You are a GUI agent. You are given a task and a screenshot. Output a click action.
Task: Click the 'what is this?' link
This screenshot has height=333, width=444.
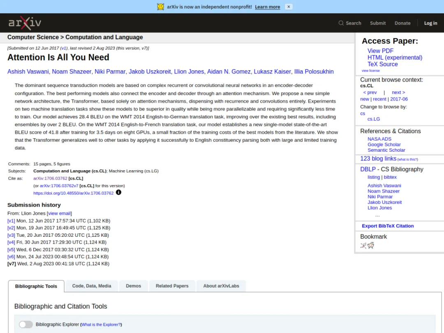pos(407,160)
